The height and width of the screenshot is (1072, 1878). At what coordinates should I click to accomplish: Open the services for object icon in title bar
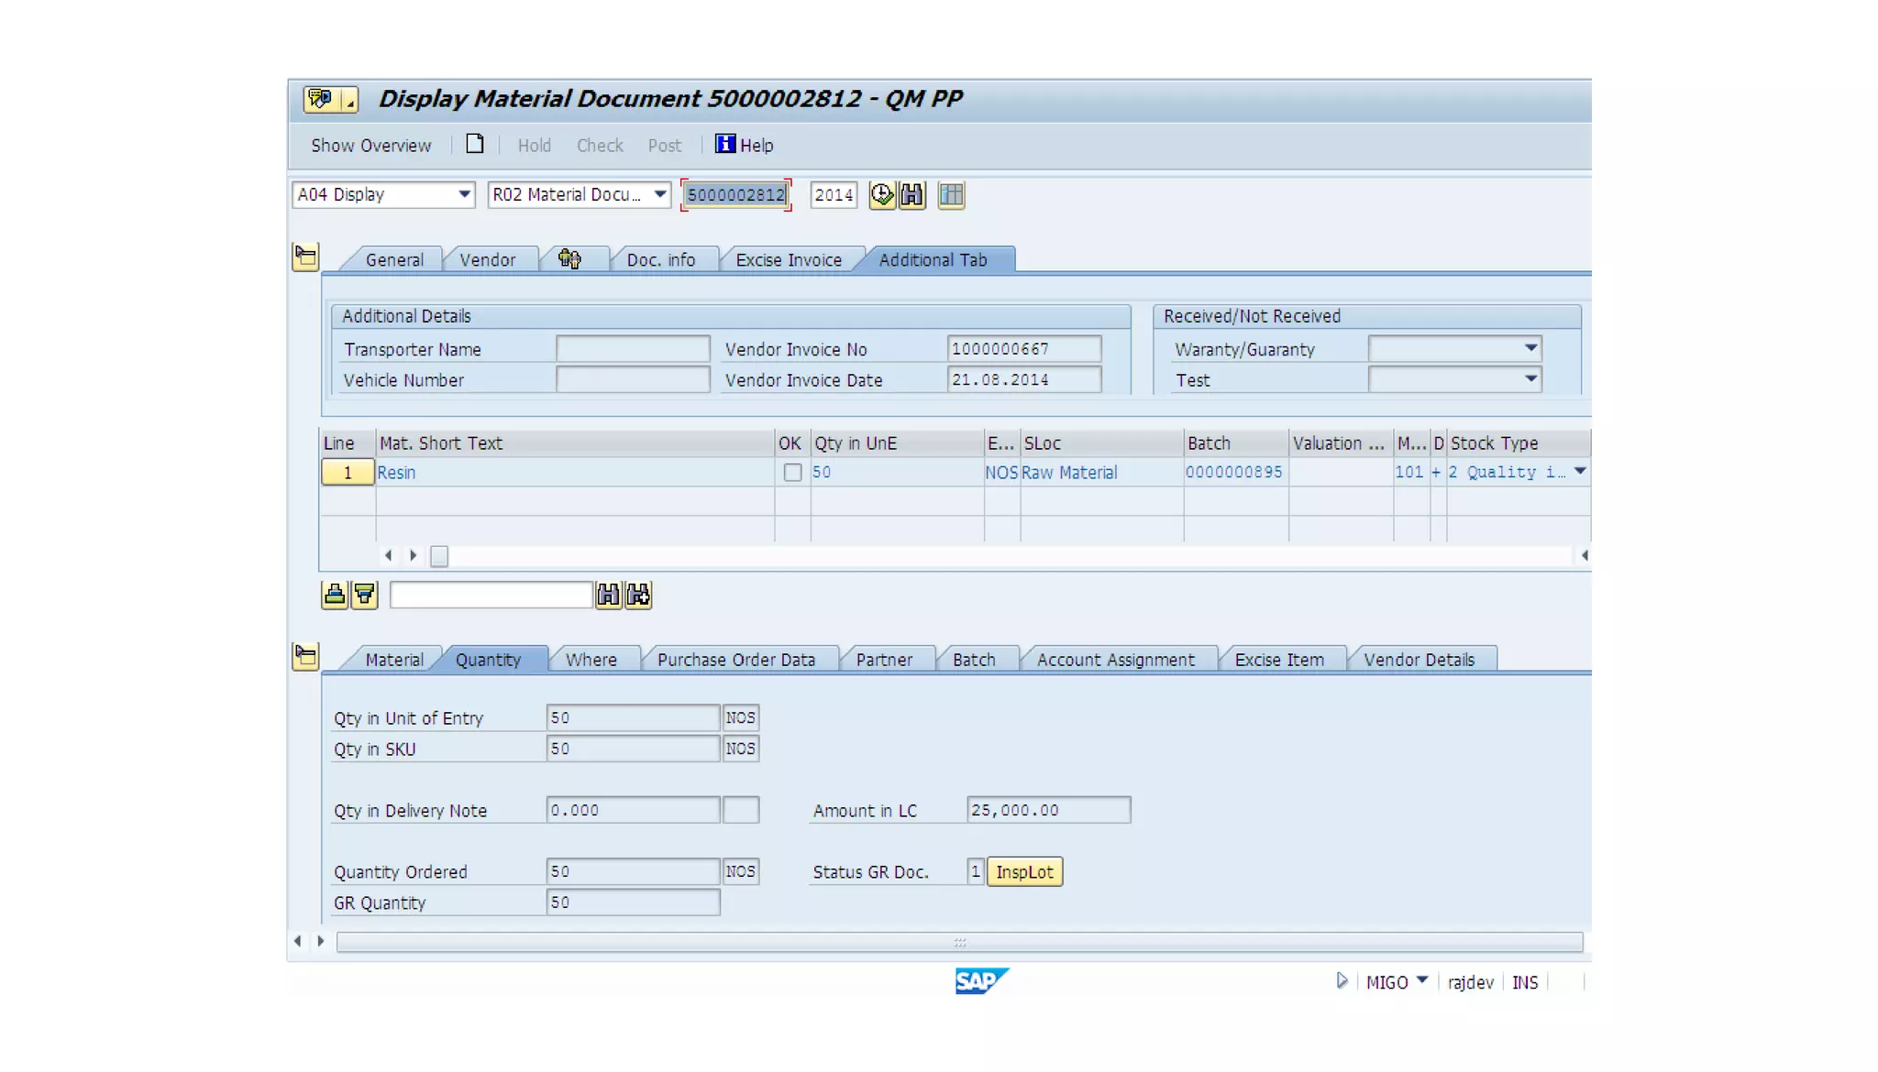pos(321,99)
